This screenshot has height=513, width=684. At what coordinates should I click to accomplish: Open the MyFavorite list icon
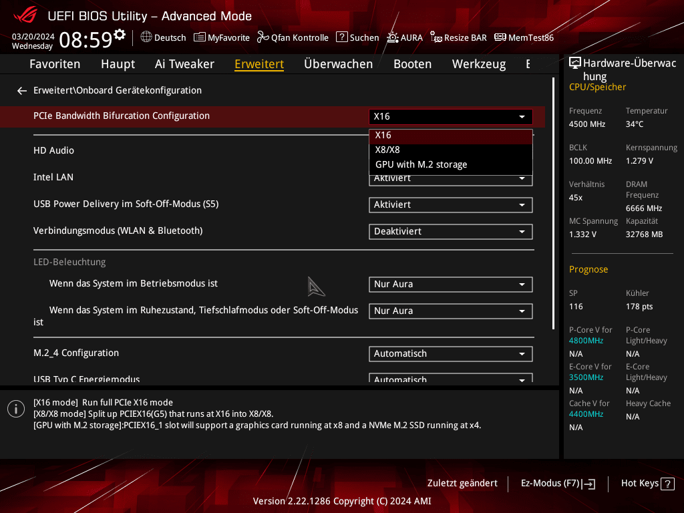[x=199, y=37]
